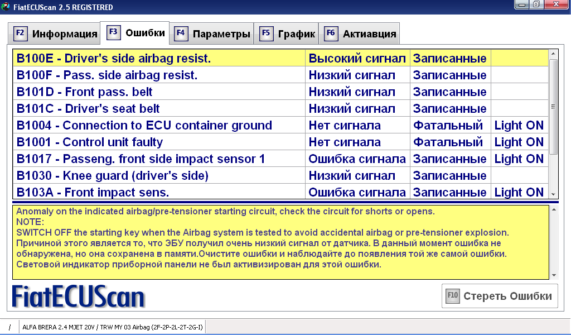Click the F2 key icon
571x335 pixels.
(21, 33)
